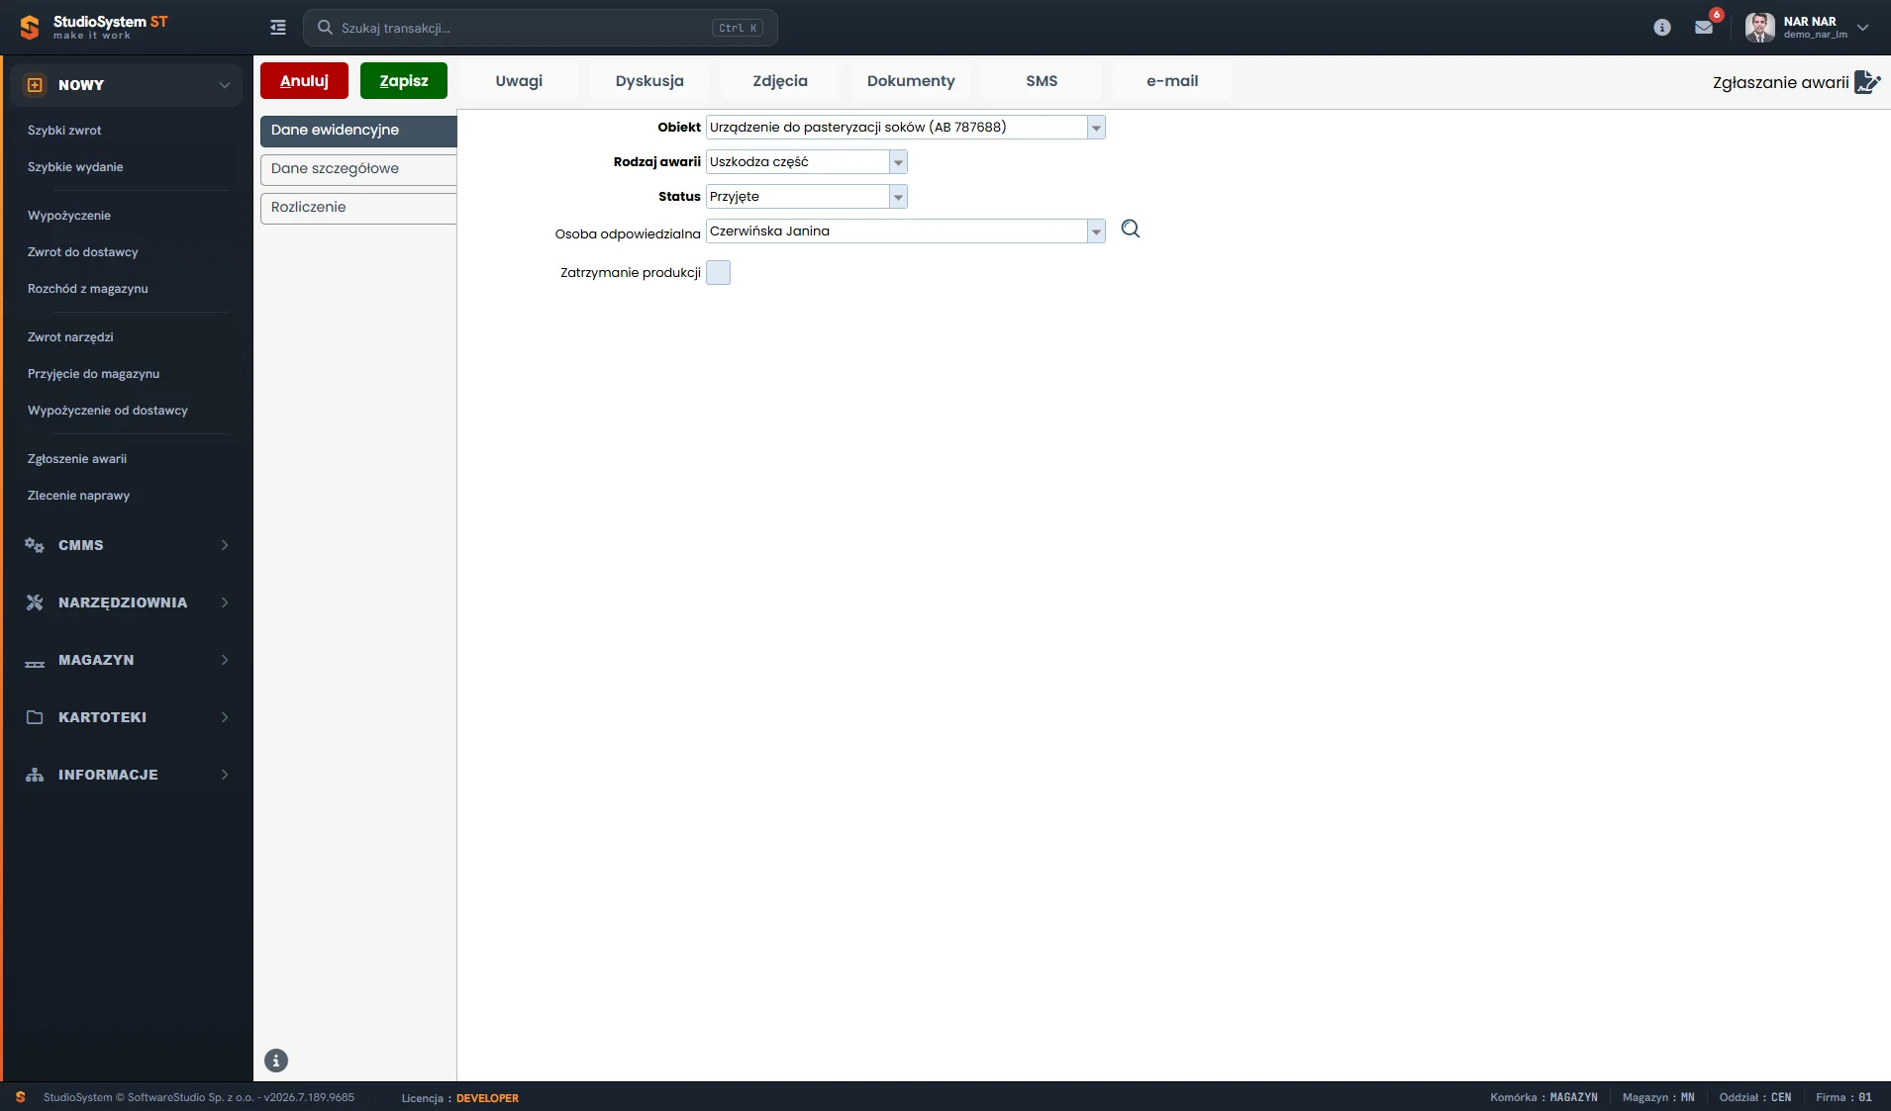Switch to the Zdjęcia tab

[780, 81]
